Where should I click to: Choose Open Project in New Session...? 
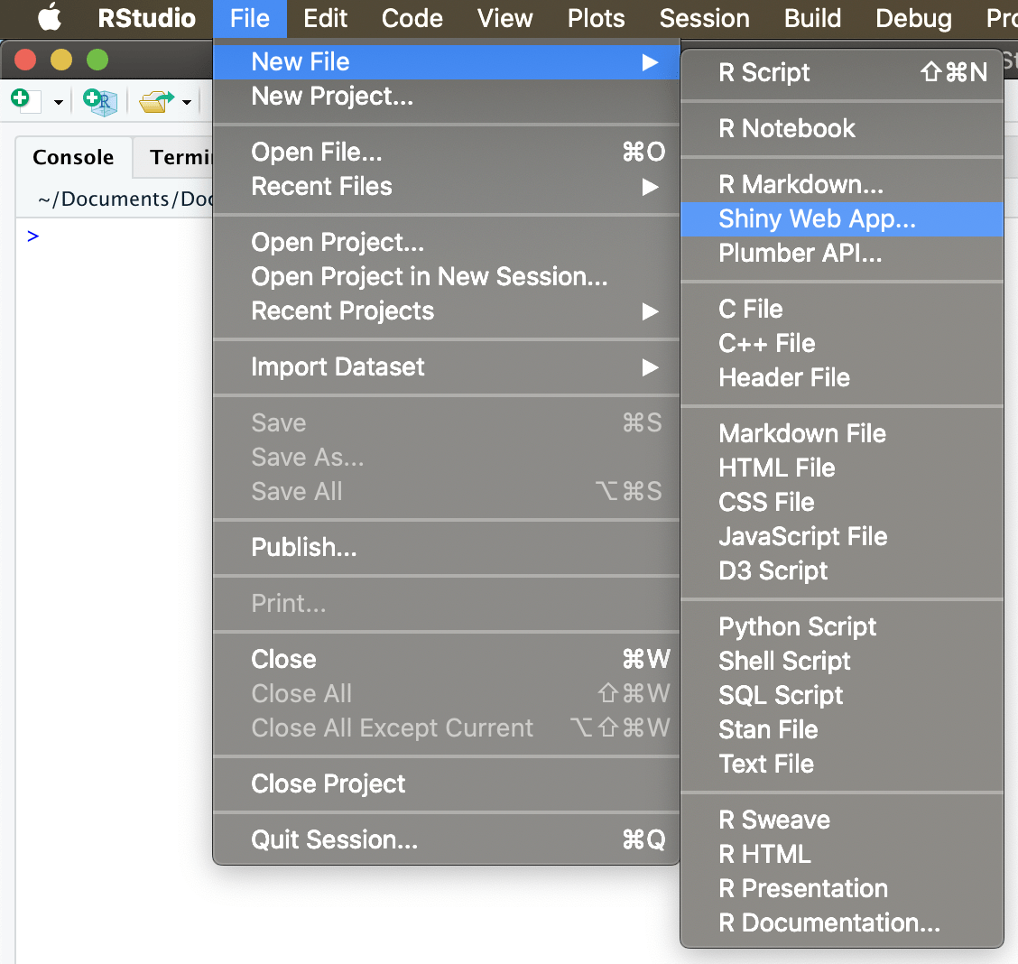446,276
